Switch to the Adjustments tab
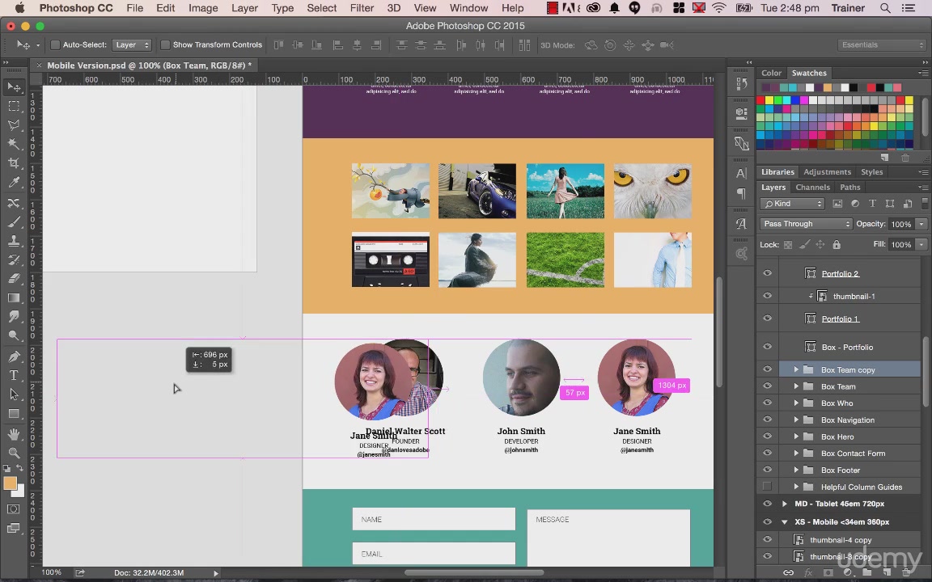Viewport: 932px width, 582px height. [827, 171]
